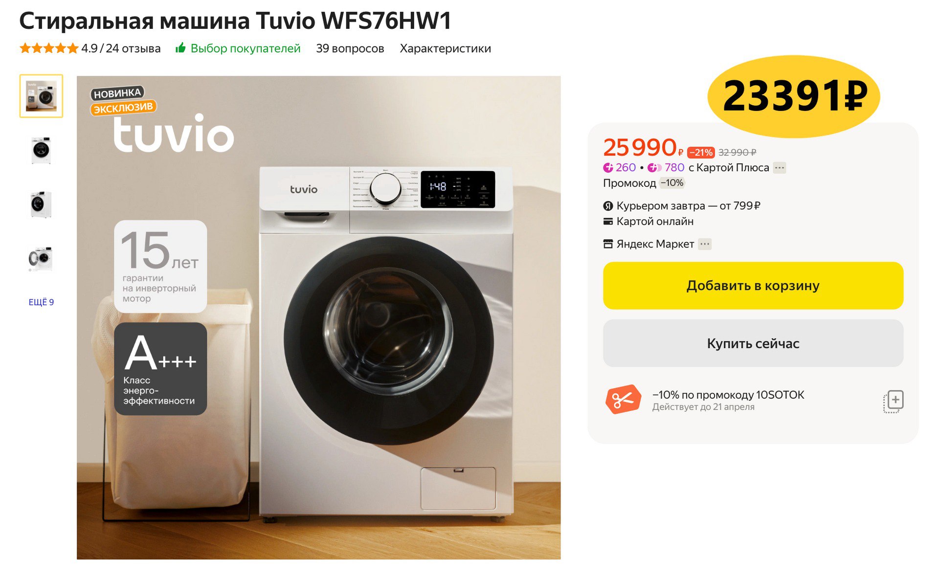Click the purple Plus cashback 260 icon
939x585 pixels.
(608, 168)
